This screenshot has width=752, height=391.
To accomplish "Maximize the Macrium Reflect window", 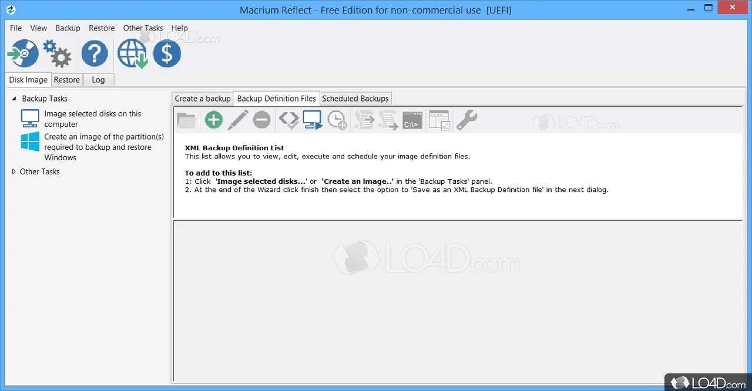I will point(709,7).
